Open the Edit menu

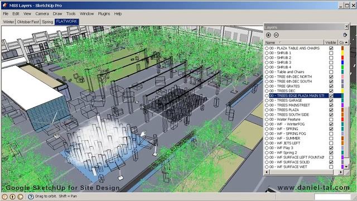[16, 13]
